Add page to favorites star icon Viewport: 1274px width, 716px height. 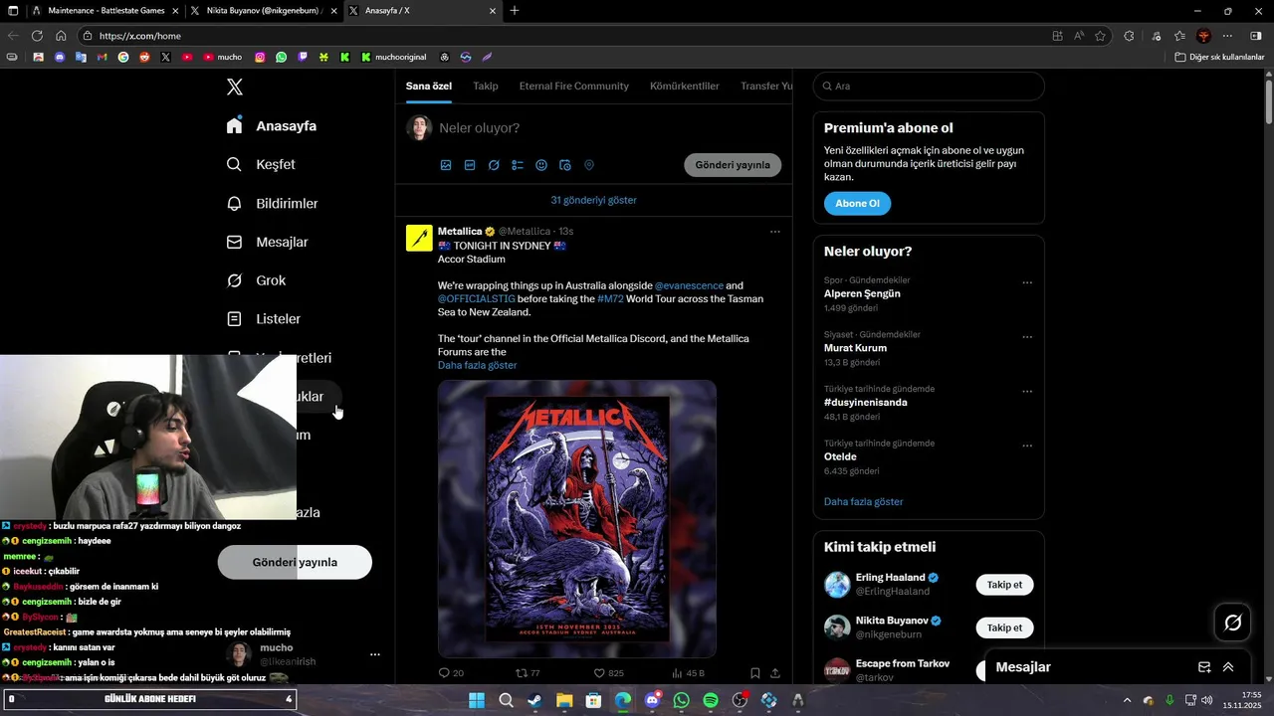(x=1100, y=36)
